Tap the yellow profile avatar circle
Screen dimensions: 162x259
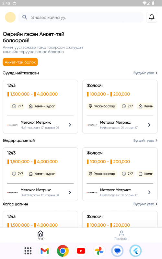pyautogui.click(x=10, y=17)
